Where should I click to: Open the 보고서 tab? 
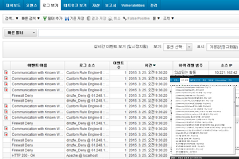pyautogui.click(x=110, y=5)
